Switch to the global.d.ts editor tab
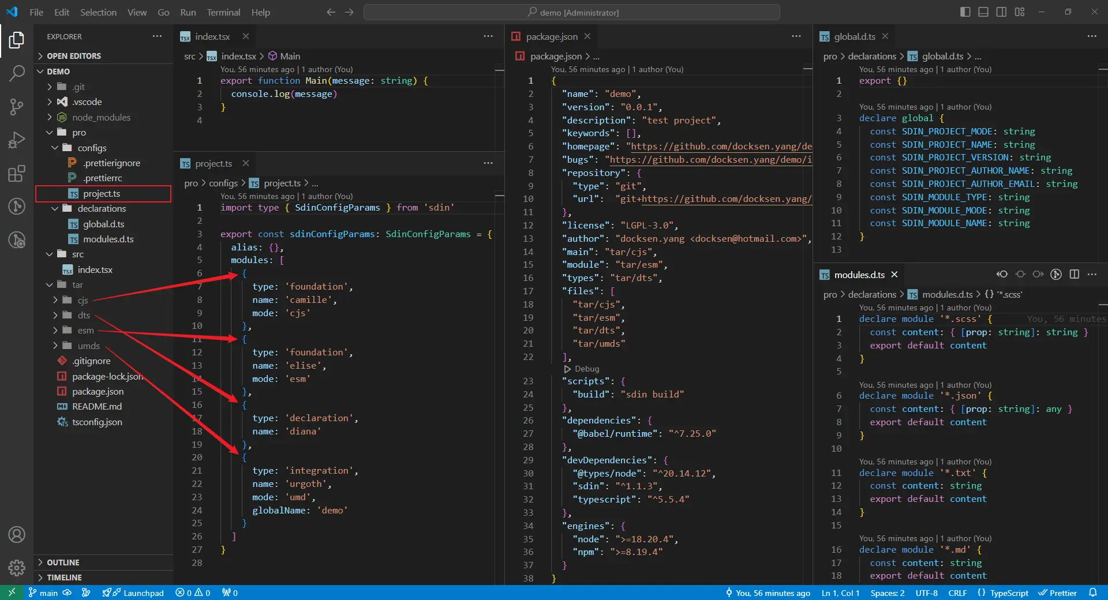 click(x=855, y=36)
